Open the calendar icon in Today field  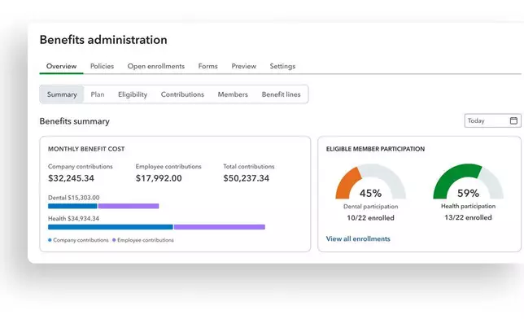(513, 120)
